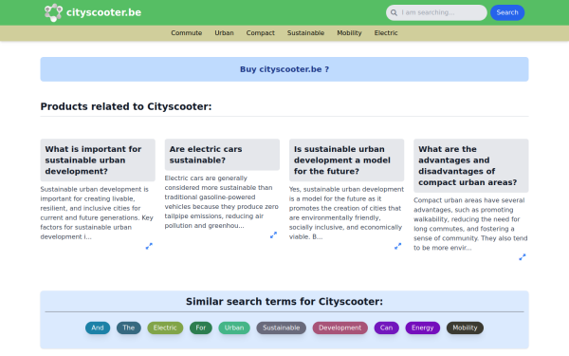Choose the purple 'Can' tag
This screenshot has height=356, width=569.
point(387,328)
